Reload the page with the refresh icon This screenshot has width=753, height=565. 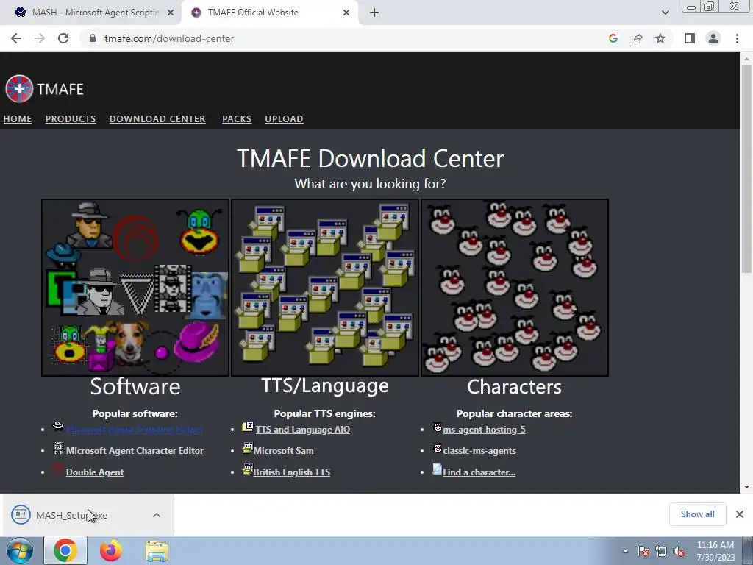coord(63,38)
